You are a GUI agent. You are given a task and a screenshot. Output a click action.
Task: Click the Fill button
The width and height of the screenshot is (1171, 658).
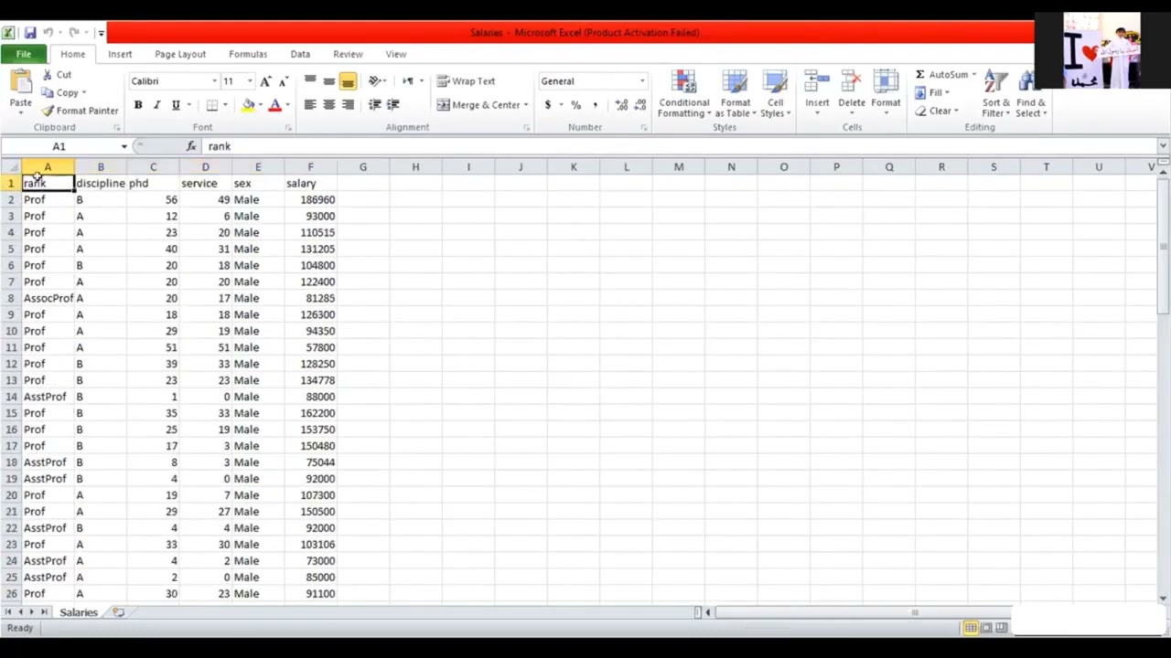point(933,92)
